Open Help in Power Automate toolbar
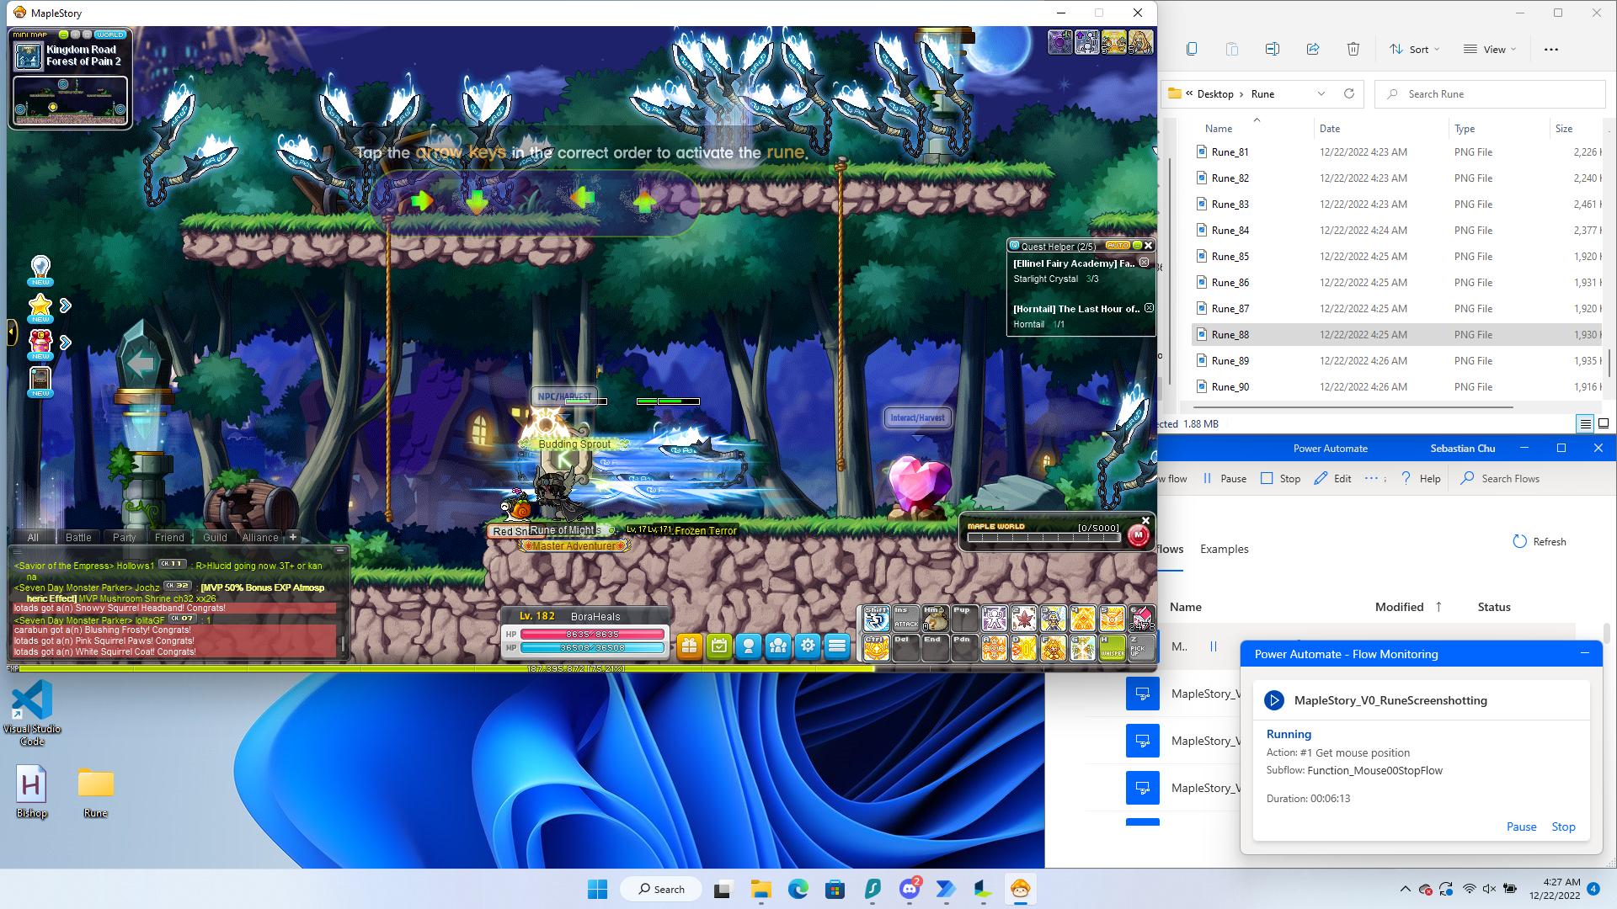The image size is (1617, 909). 1420,478
